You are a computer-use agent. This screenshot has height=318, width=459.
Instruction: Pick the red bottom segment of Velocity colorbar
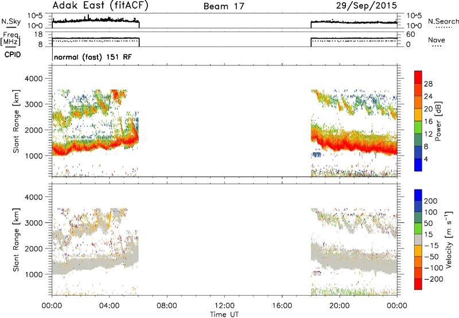[x=418, y=284]
